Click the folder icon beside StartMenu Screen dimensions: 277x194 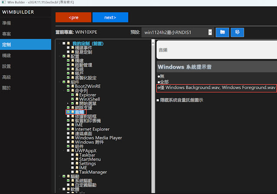point(77,159)
